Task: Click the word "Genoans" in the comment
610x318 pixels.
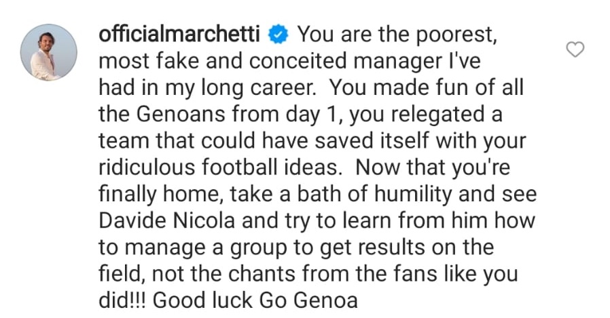Action: click(173, 114)
